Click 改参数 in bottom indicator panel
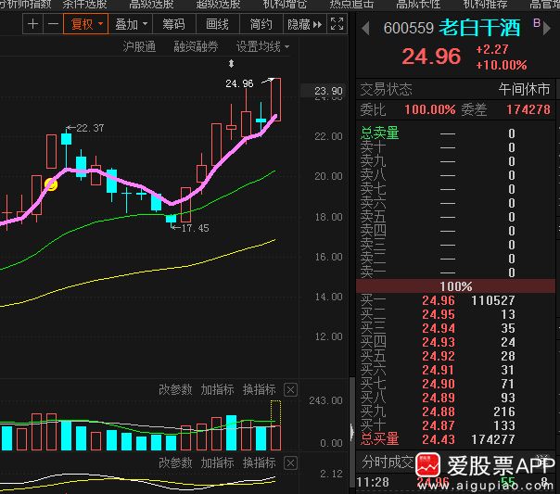Screen dimensions: 560x494 click(175, 462)
